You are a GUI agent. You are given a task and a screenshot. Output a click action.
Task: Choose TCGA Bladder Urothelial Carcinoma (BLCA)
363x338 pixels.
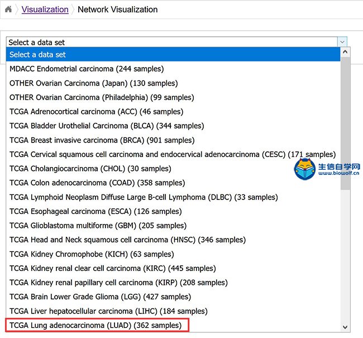tap(173, 126)
